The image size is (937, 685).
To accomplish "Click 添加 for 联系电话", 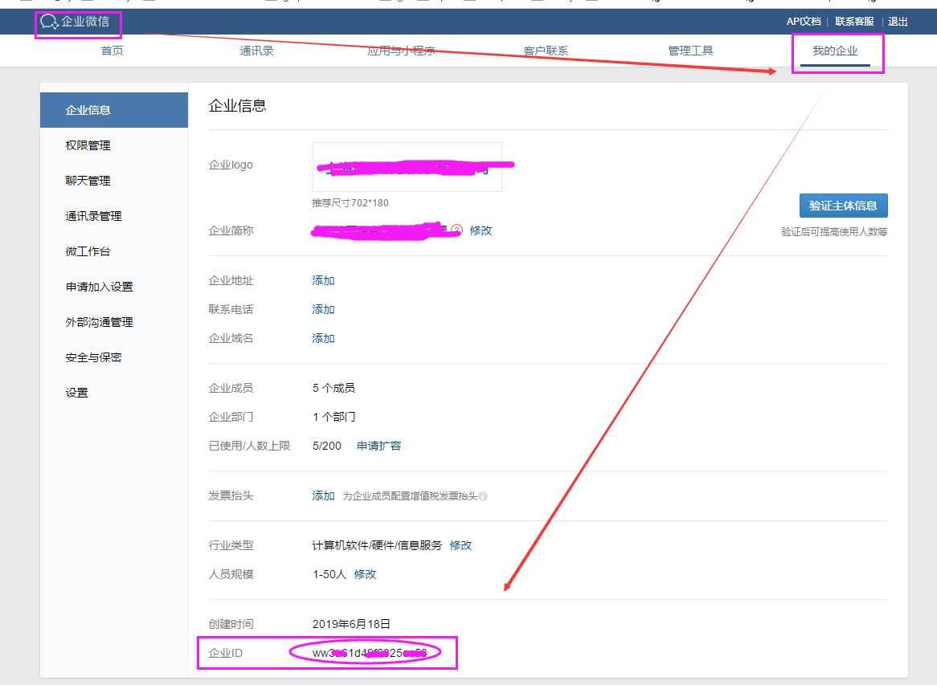I will 323,309.
